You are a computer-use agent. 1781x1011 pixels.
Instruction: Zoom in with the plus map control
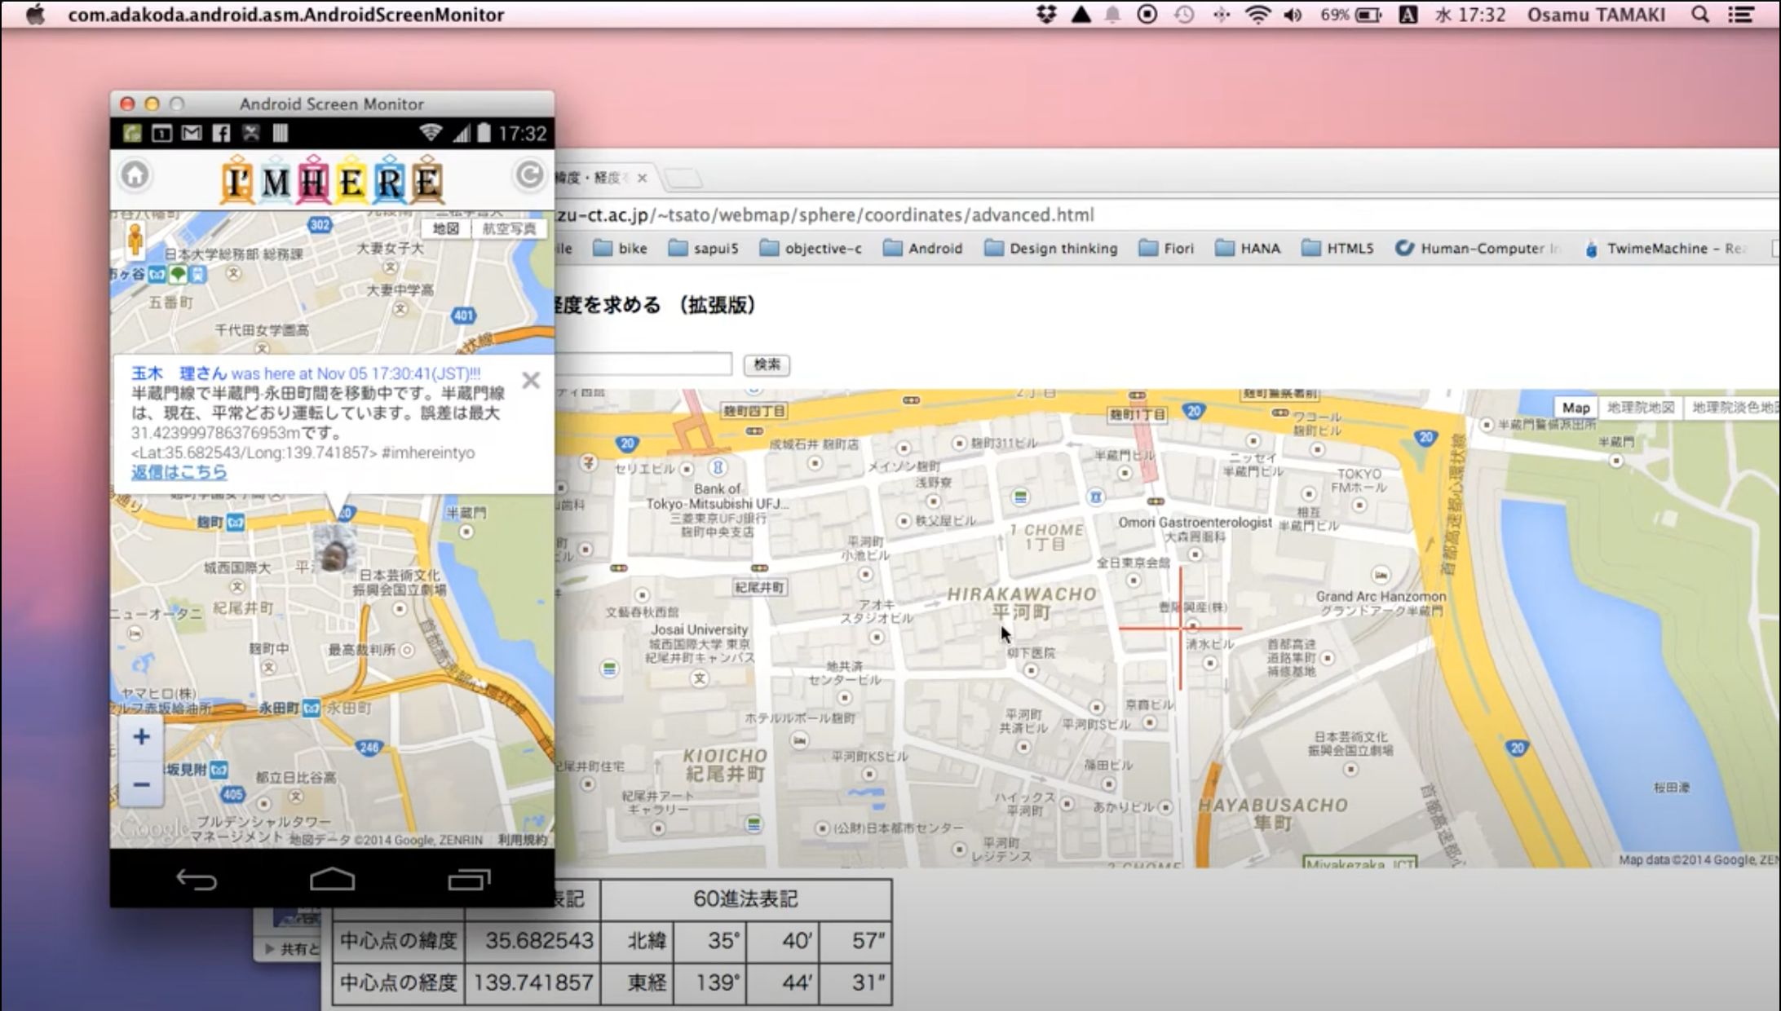point(141,737)
